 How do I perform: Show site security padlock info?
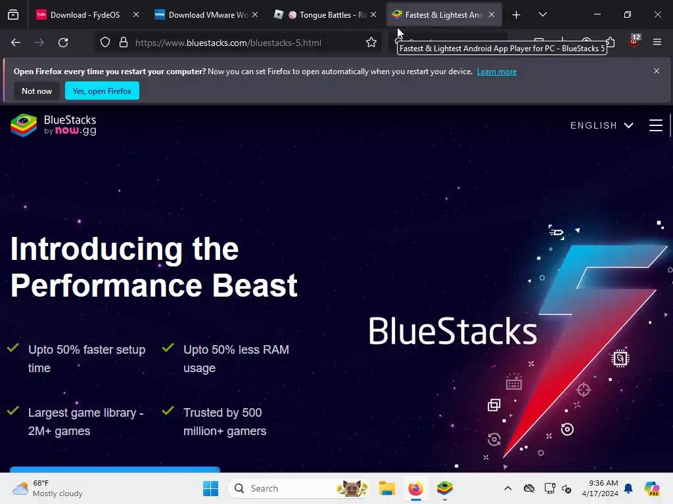(x=124, y=43)
